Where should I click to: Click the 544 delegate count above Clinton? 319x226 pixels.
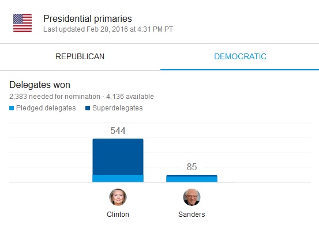[x=118, y=131]
